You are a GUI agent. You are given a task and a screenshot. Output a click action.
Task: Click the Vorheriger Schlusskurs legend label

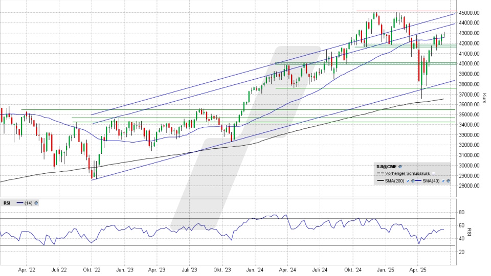pos(408,173)
